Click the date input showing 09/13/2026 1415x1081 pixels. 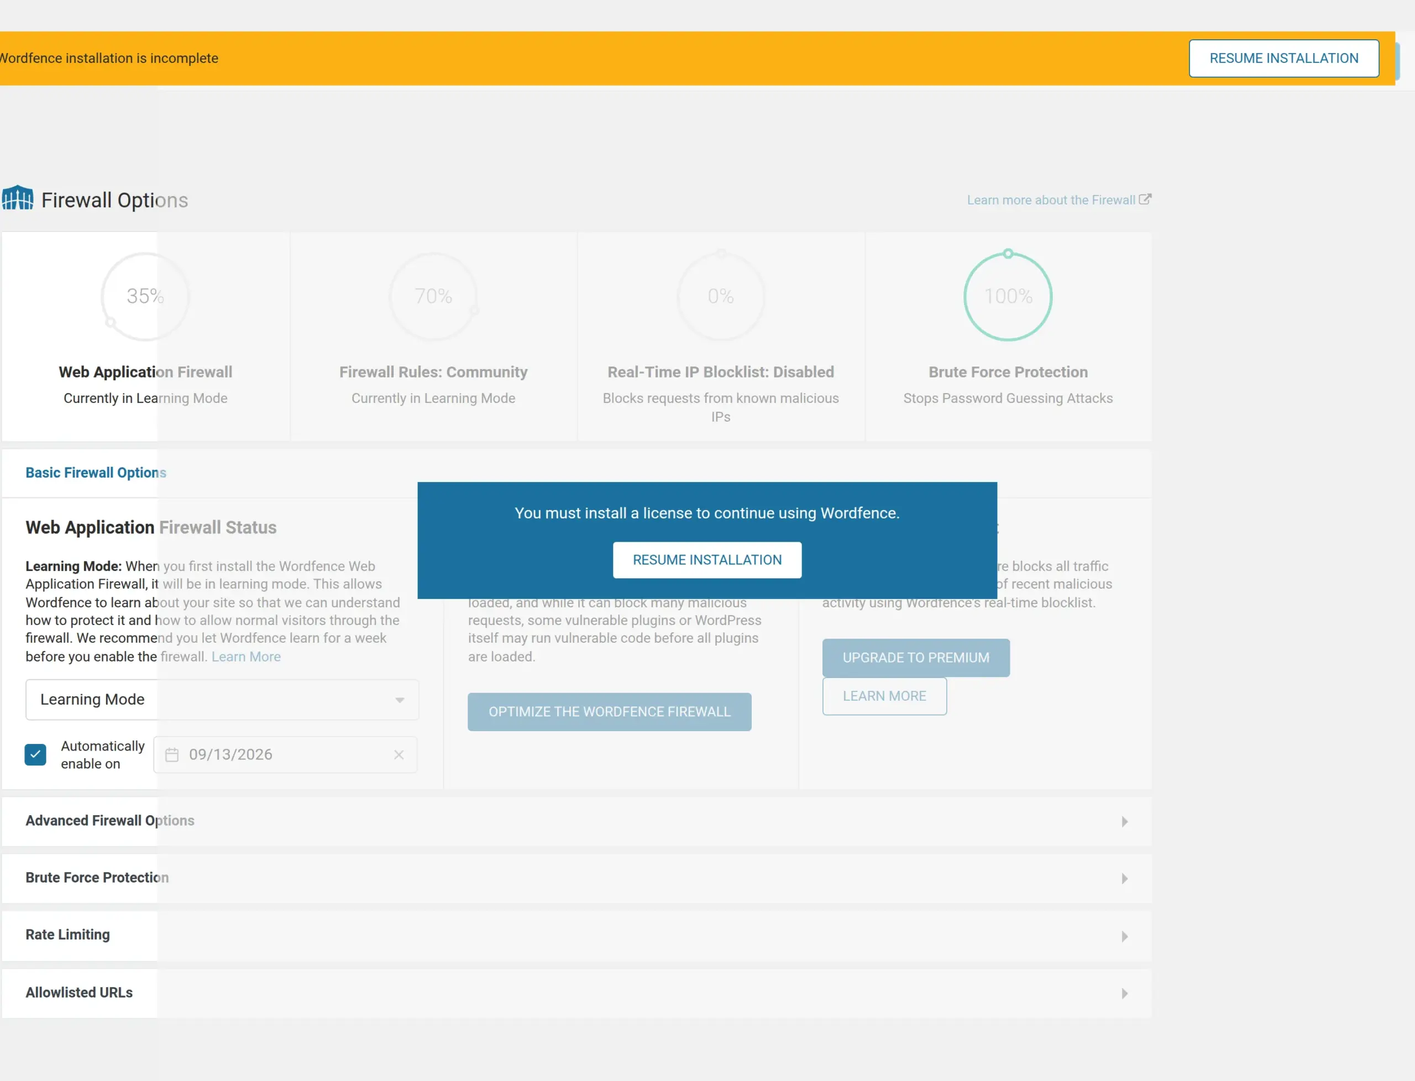pos(286,755)
